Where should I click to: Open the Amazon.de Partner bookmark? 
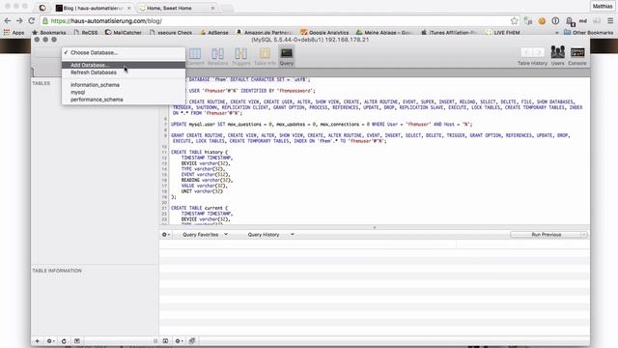(265, 32)
